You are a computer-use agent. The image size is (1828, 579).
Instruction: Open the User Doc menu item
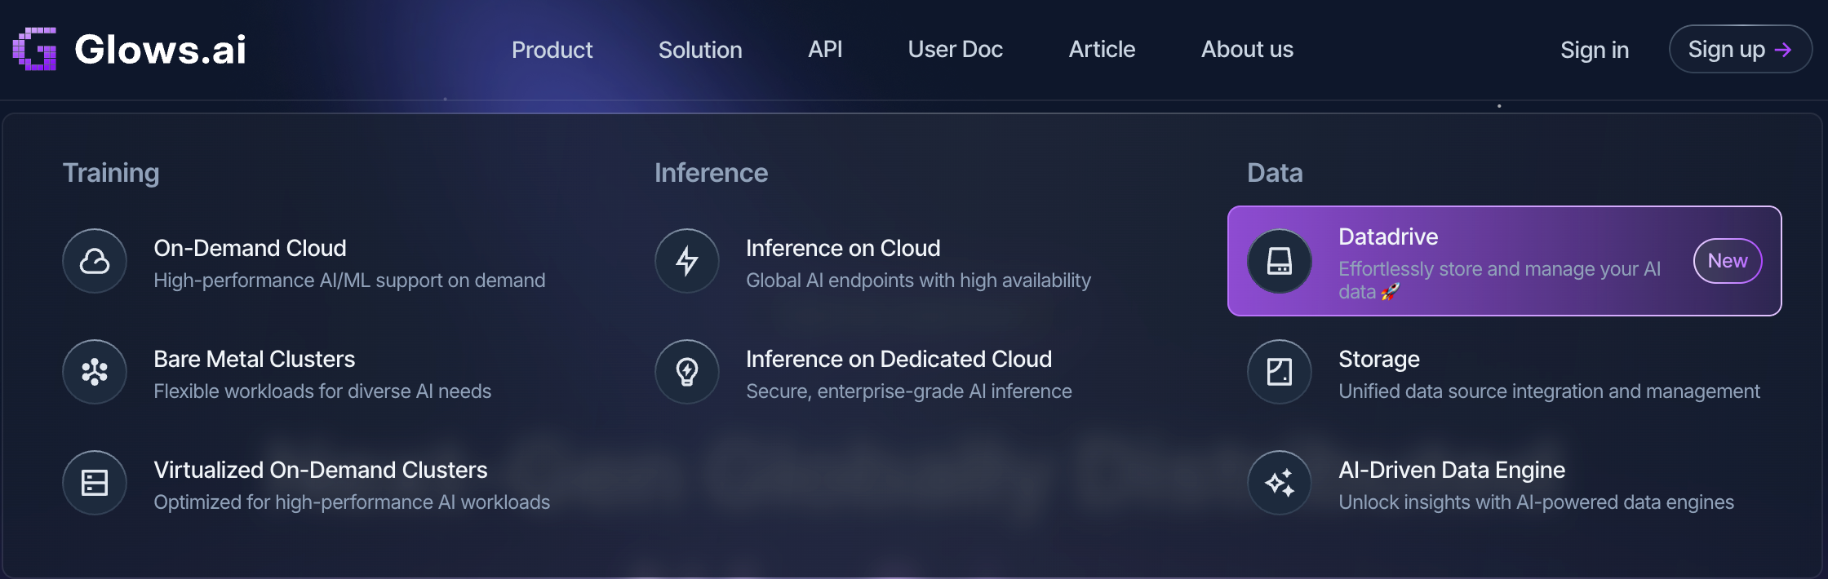[955, 50]
